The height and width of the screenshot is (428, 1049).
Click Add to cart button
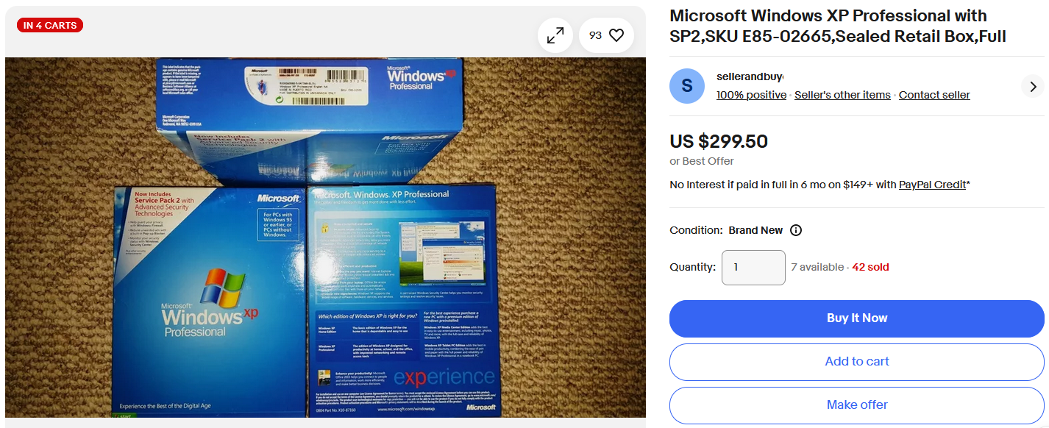857,362
